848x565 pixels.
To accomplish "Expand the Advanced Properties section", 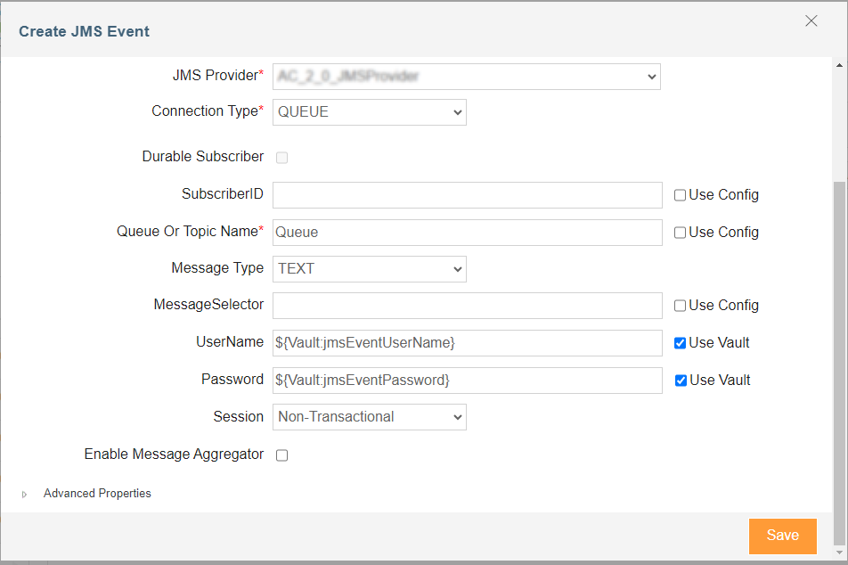I will coord(24,494).
